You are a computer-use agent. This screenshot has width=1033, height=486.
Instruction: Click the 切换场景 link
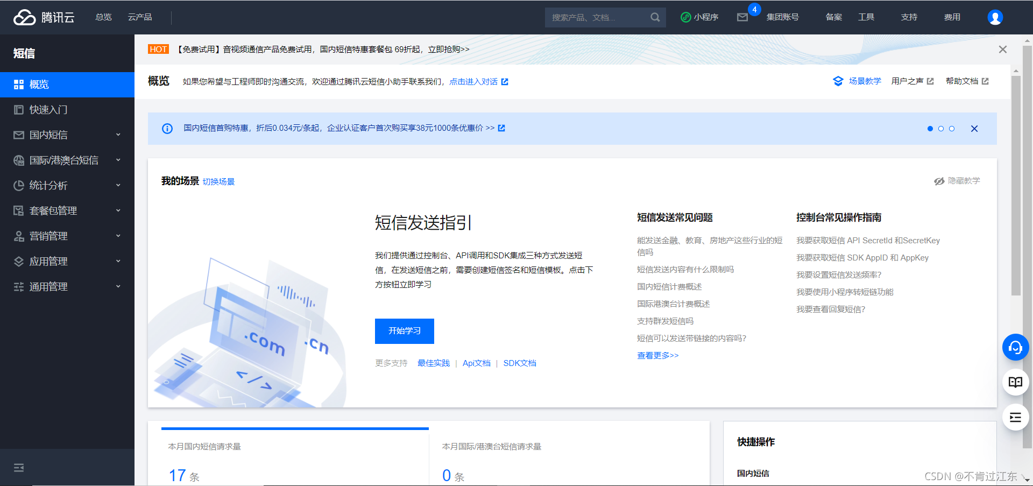click(218, 182)
